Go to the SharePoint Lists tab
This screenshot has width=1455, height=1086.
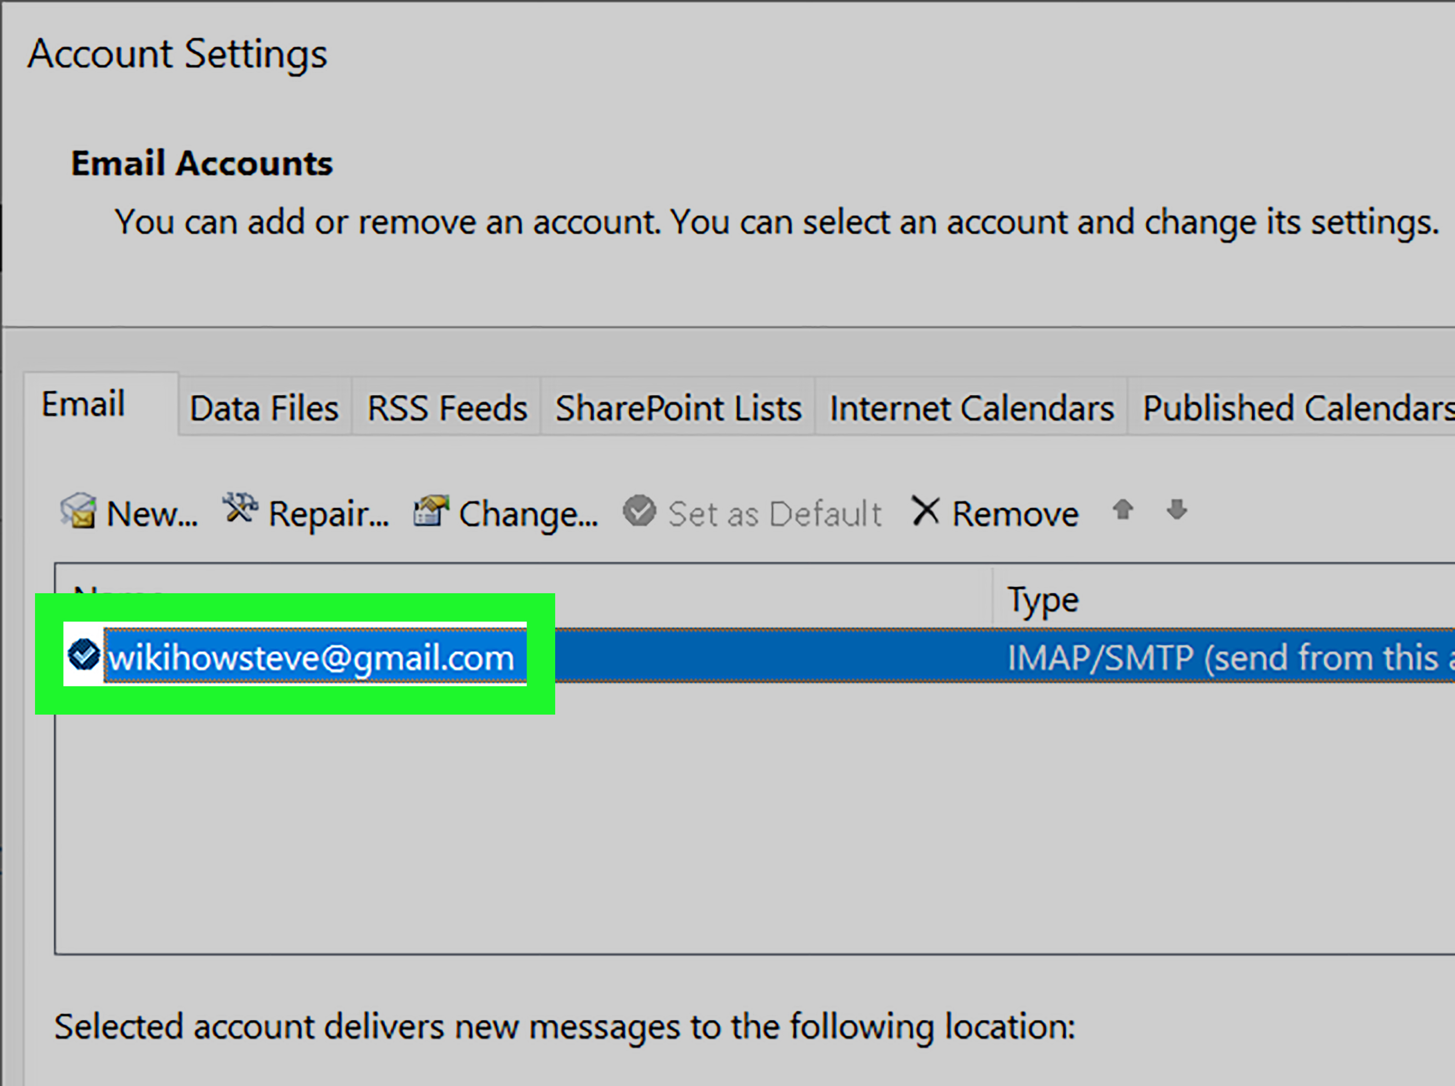click(678, 408)
